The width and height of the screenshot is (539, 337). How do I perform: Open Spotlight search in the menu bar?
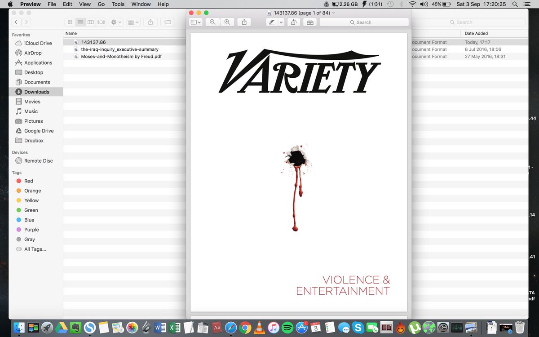click(x=515, y=4)
